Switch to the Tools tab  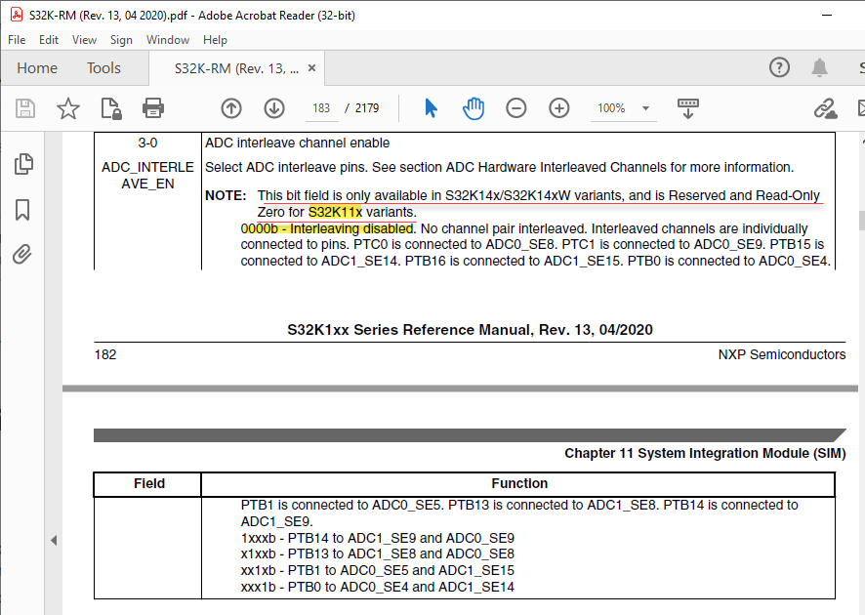(103, 67)
